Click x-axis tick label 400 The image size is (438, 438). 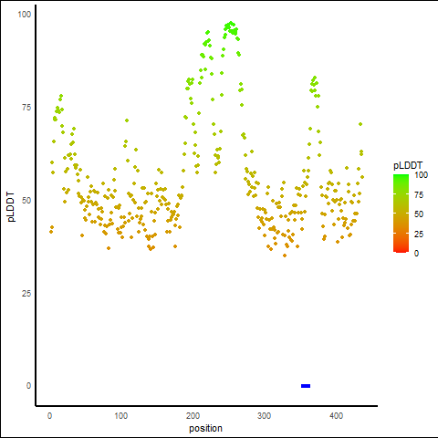(x=336, y=416)
